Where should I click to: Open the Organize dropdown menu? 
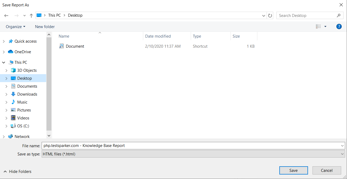coord(15,26)
